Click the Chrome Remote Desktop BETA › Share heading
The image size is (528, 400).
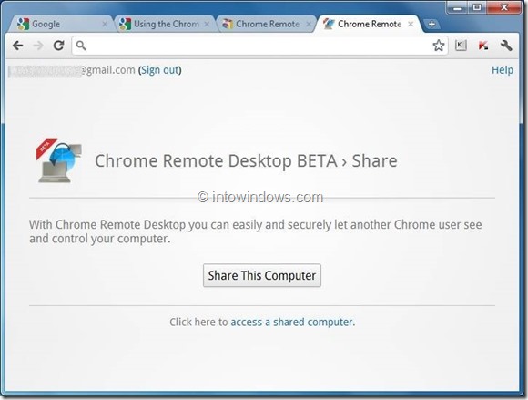[x=246, y=160]
